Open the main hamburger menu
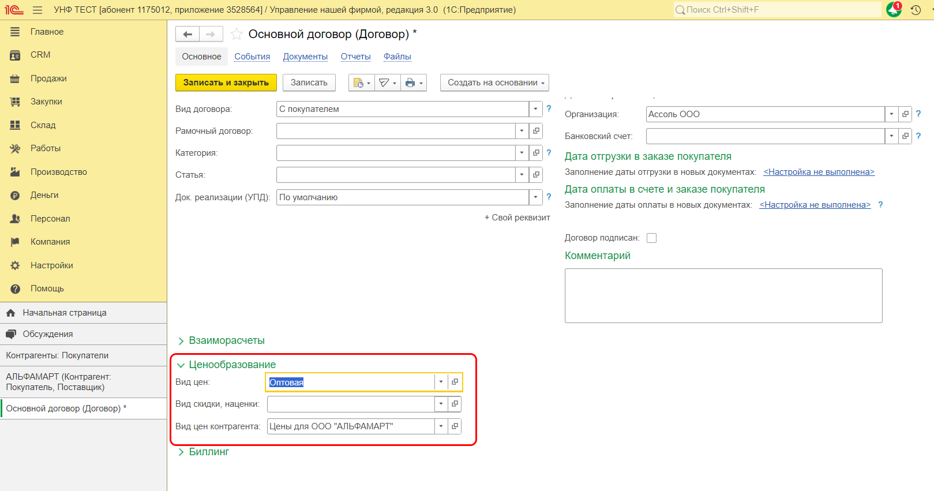Image resolution: width=934 pixels, height=491 pixels. [x=37, y=10]
